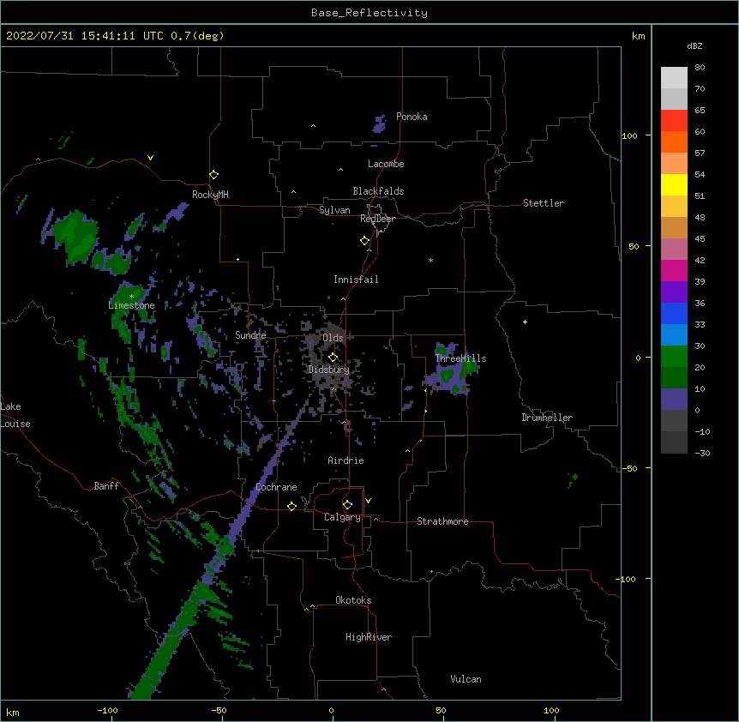
Task: Select the purple dBZ 39 color swatch
Action: click(674, 292)
